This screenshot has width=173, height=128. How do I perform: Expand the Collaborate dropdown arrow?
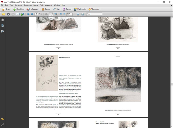coord(39,9)
